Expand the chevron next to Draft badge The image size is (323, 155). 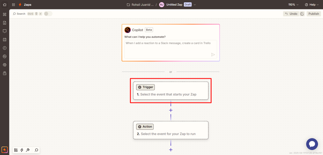(x=195, y=5)
